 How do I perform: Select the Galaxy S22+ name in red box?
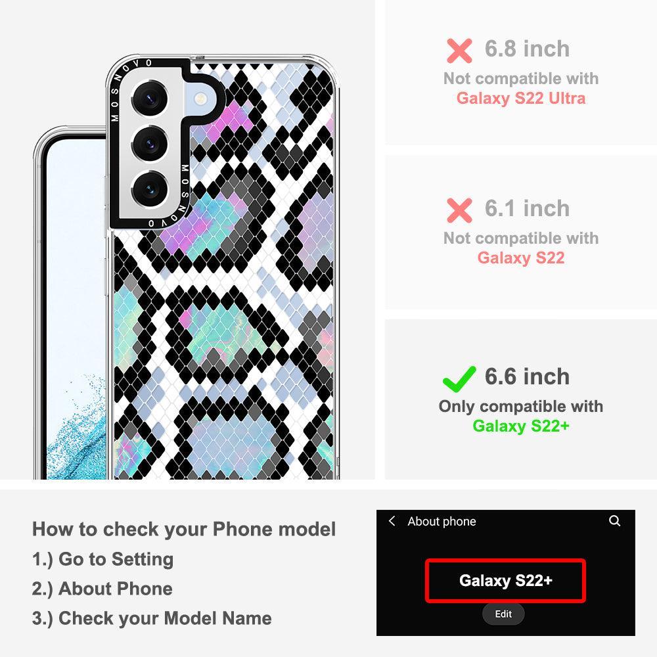click(505, 580)
